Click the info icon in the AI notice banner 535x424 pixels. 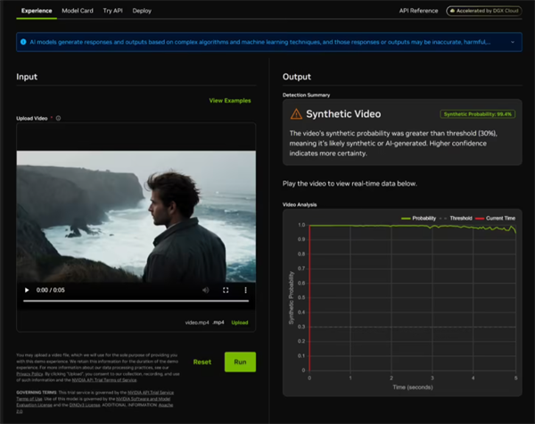pyautogui.click(x=23, y=42)
